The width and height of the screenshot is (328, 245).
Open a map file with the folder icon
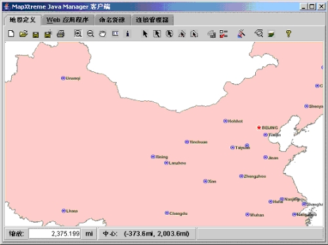(x=24, y=34)
